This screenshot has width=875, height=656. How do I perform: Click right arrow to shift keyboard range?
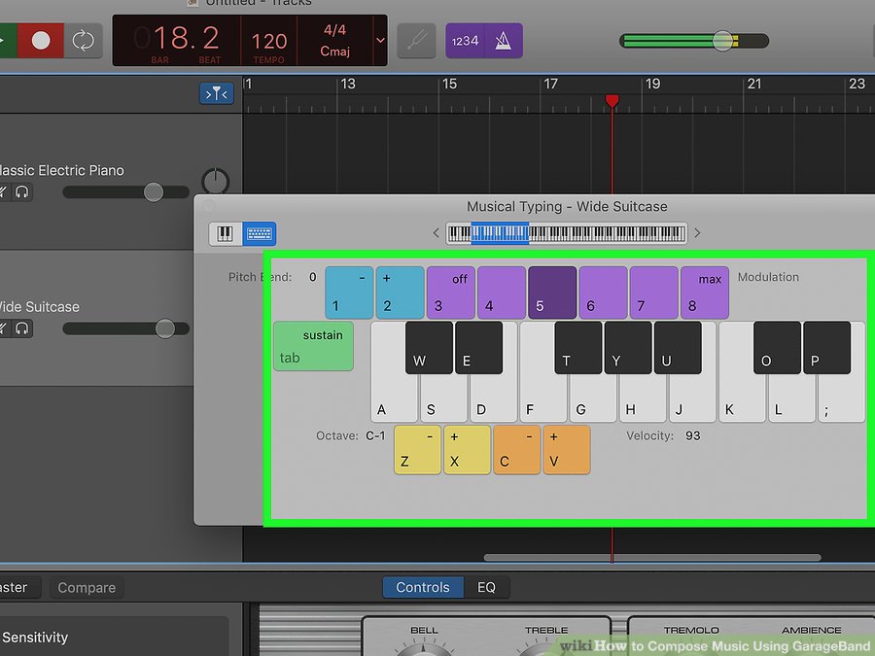tap(697, 233)
